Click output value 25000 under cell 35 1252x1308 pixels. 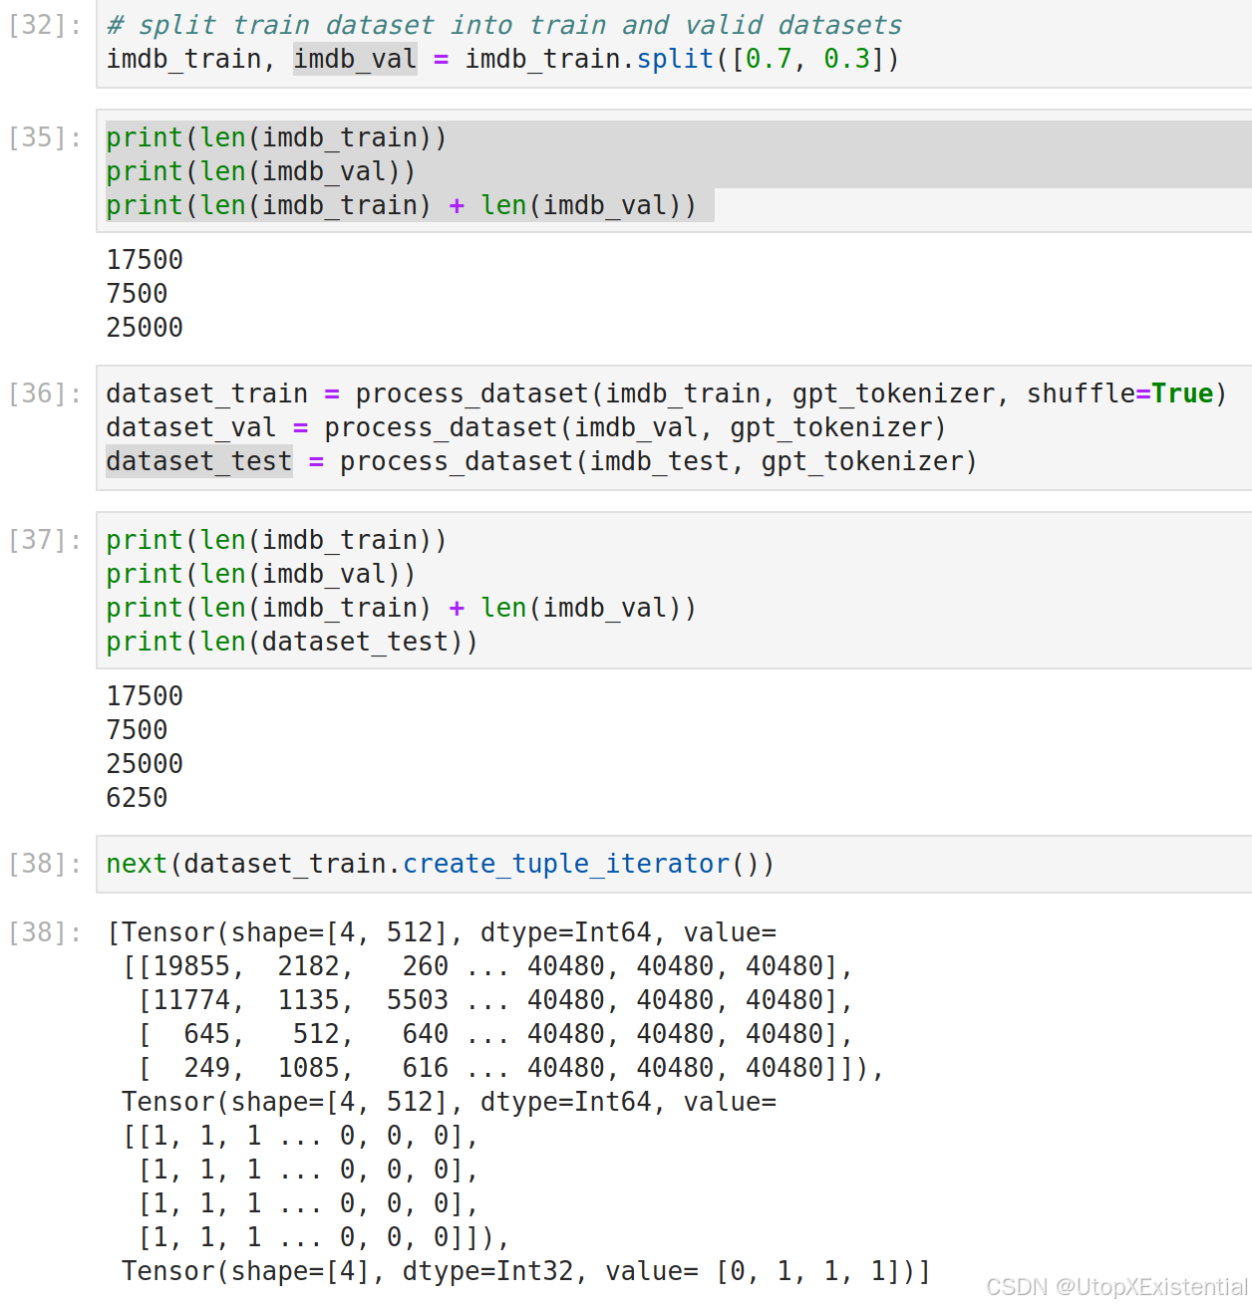pyautogui.click(x=145, y=328)
